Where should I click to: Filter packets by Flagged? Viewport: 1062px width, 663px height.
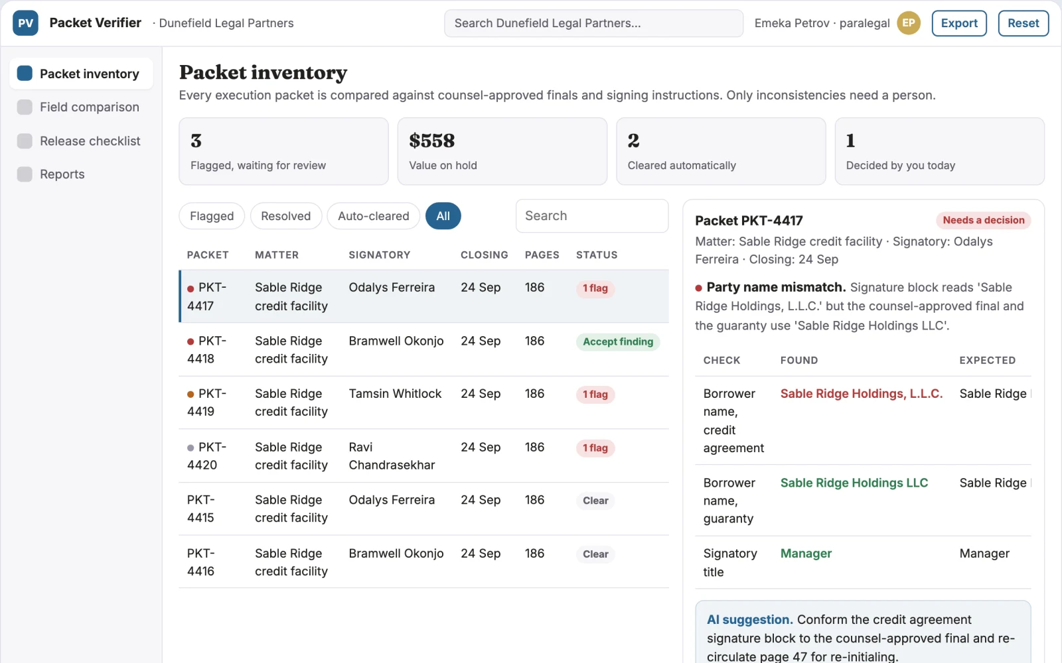(x=212, y=216)
